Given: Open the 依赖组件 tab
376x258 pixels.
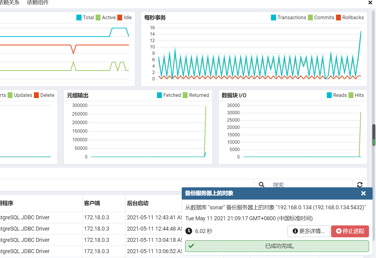Looking at the screenshot, I should tap(38, 3).
